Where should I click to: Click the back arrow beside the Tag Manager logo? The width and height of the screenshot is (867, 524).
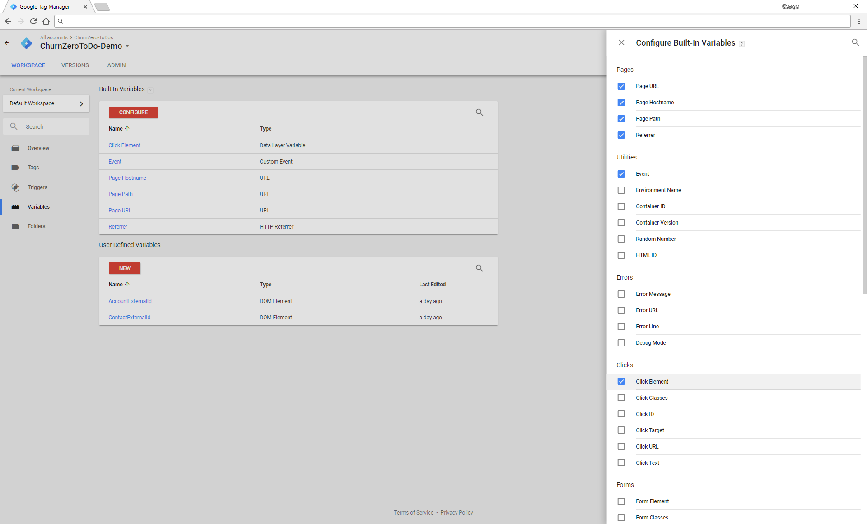pyautogui.click(x=6, y=43)
